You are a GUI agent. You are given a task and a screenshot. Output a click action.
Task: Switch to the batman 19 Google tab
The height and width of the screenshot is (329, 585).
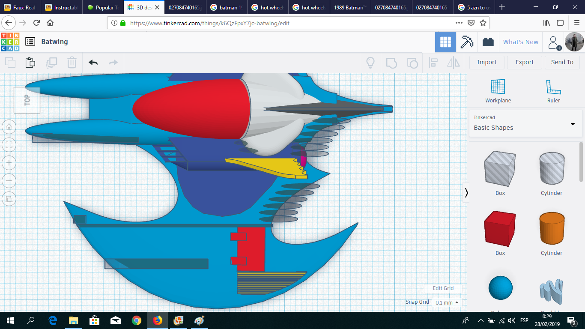[227, 7]
